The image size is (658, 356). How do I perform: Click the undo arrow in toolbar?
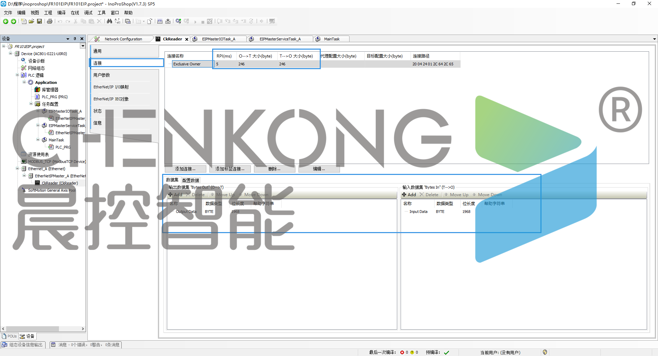point(60,21)
